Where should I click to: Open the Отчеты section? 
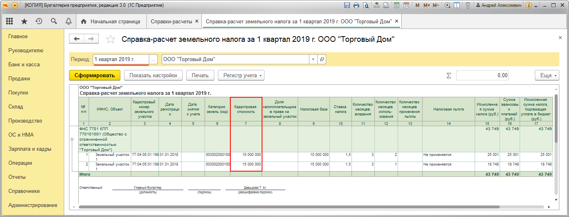(17, 177)
